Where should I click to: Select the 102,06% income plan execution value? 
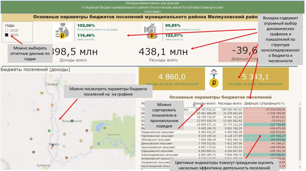click(86, 26)
